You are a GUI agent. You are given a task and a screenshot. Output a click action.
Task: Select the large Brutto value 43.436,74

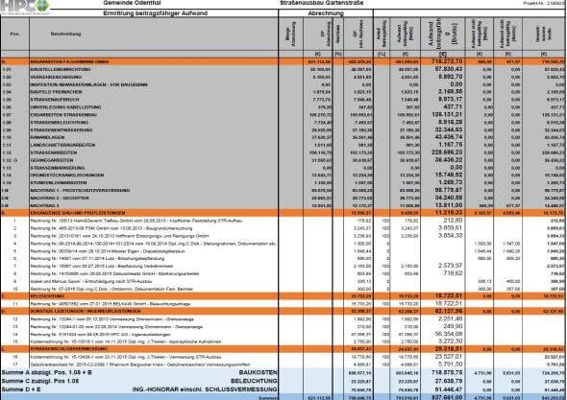pos(449,137)
